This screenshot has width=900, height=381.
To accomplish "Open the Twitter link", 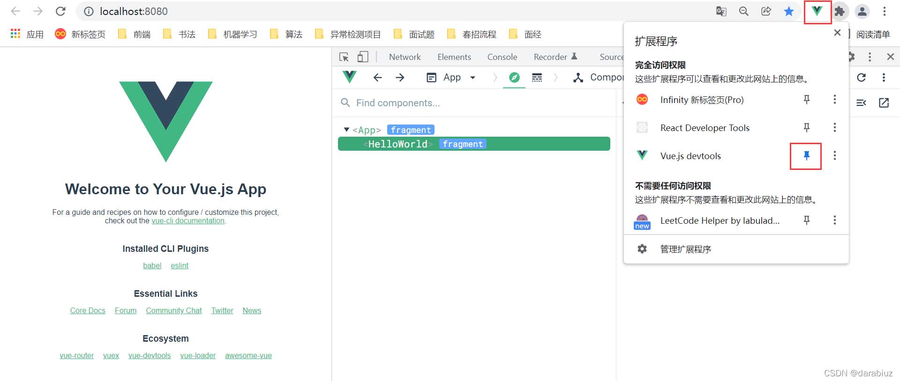I will pos(222,310).
